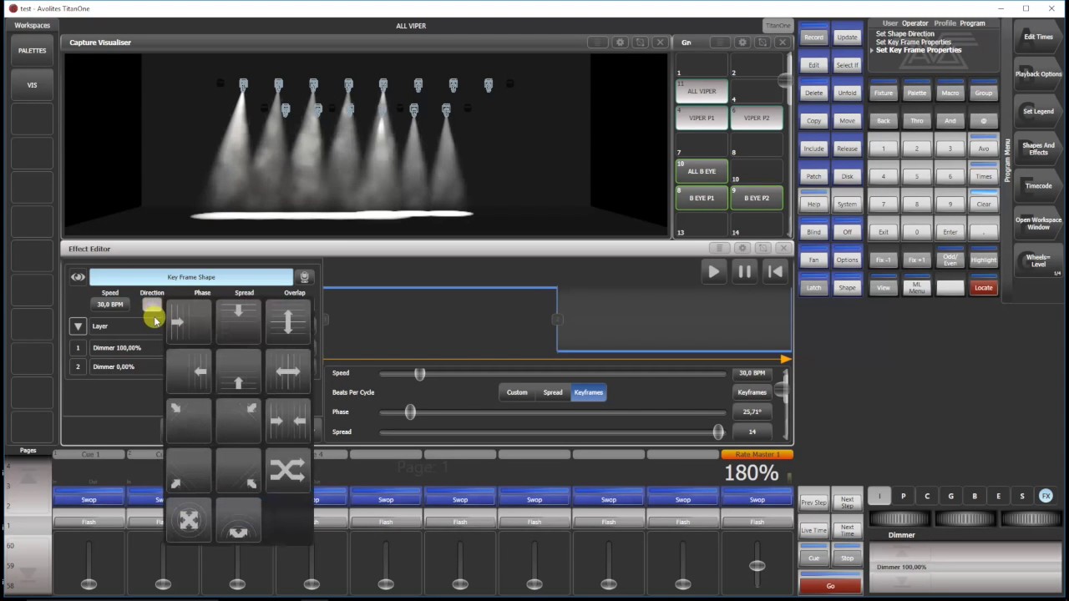This screenshot has height=601, width=1069.
Task: Open Effect Editor settings gear icon
Action: [742, 249]
